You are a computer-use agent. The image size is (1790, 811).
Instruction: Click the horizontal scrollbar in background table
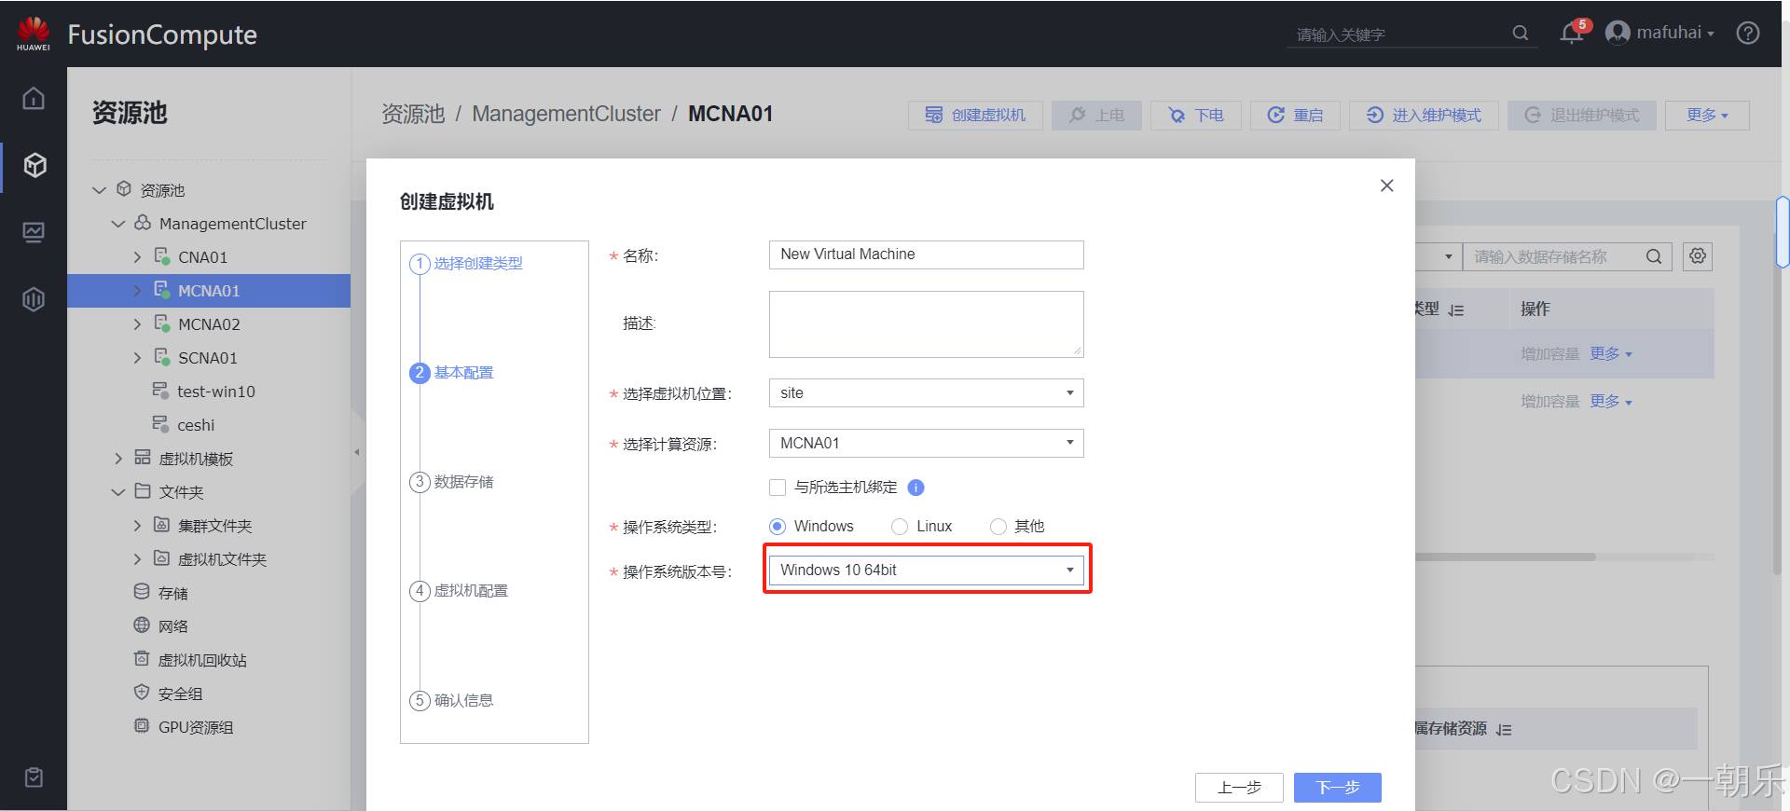tap(1505, 557)
